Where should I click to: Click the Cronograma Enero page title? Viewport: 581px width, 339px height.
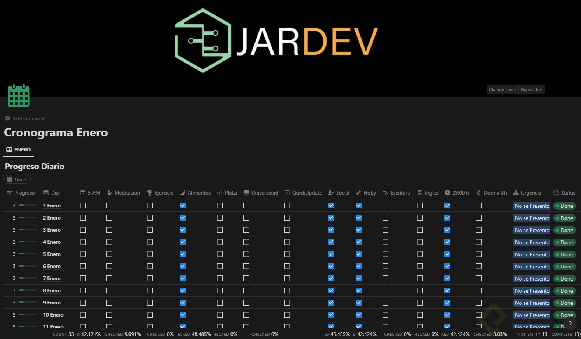[x=56, y=132]
